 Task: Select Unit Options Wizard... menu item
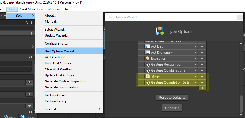(69, 51)
